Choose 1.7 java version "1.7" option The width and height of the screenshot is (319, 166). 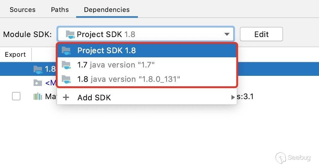click(116, 65)
